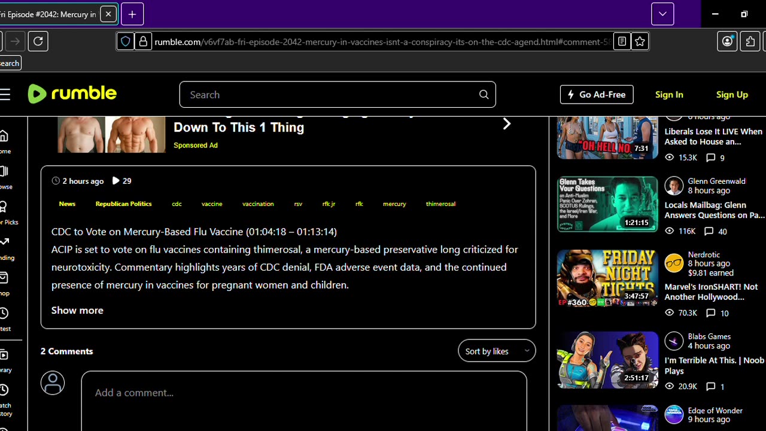The height and width of the screenshot is (431, 766).
Task: Open Friday Night Tights video thumbnail
Action: [x=607, y=278]
